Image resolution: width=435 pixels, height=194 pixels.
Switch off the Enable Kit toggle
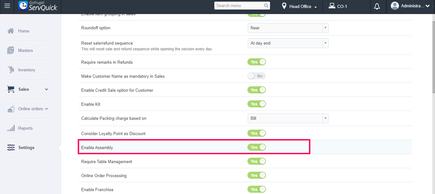pyautogui.click(x=257, y=104)
